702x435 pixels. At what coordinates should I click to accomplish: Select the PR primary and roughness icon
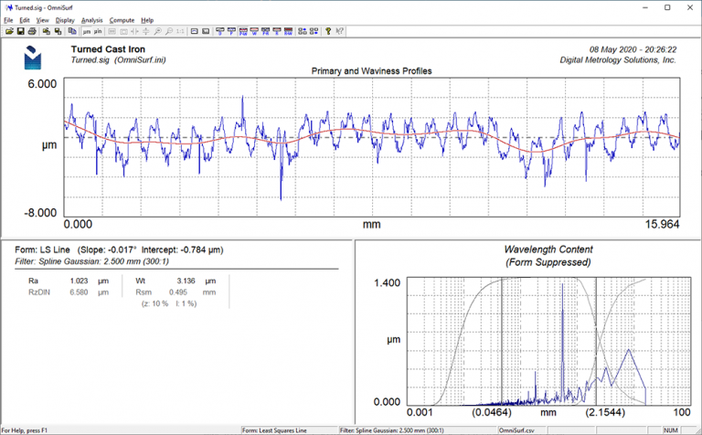pos(265,31)
